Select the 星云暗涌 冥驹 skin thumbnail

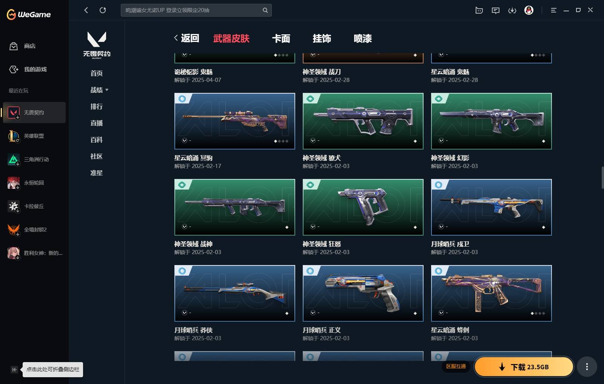(235, 121)
